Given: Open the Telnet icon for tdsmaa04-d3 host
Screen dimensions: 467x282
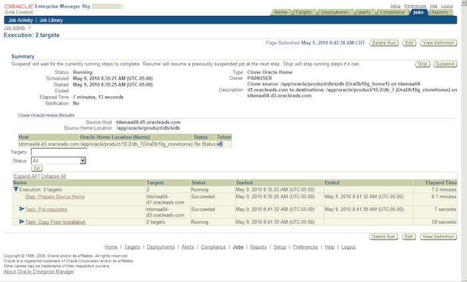Looking at the screenshot, I should coord(219,144).
